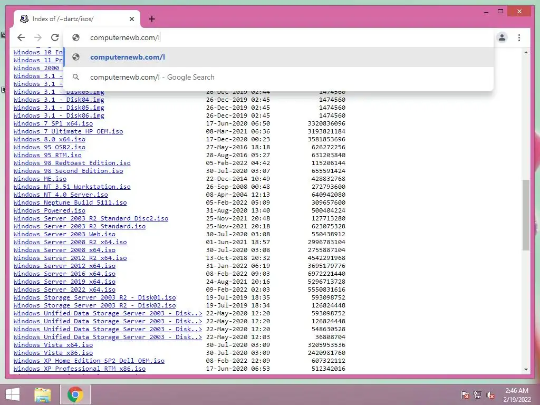Image resolution: width=540 pixels, height=405 pixels.
Task: Open Windows Server 2022 x64.iso link
Action: tap(64, 290)
